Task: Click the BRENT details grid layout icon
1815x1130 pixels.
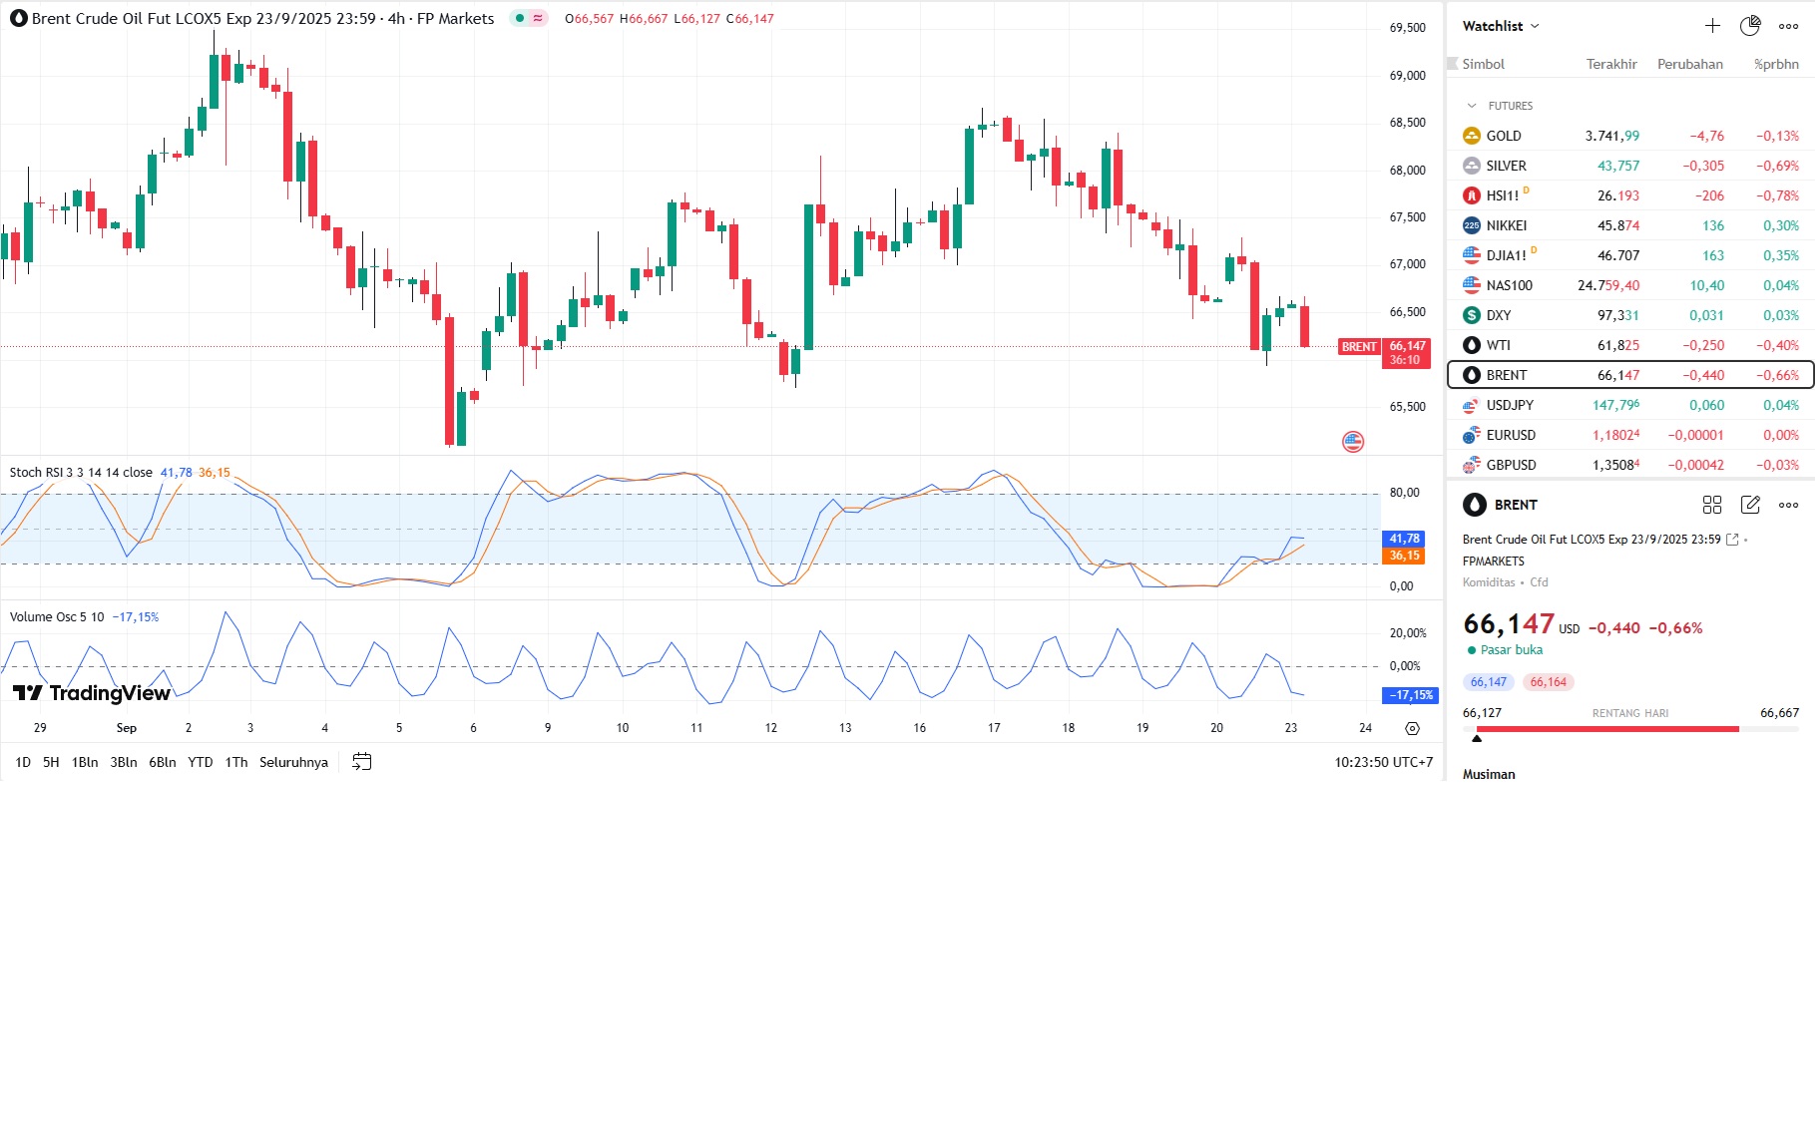Action: coord(1712,505)
